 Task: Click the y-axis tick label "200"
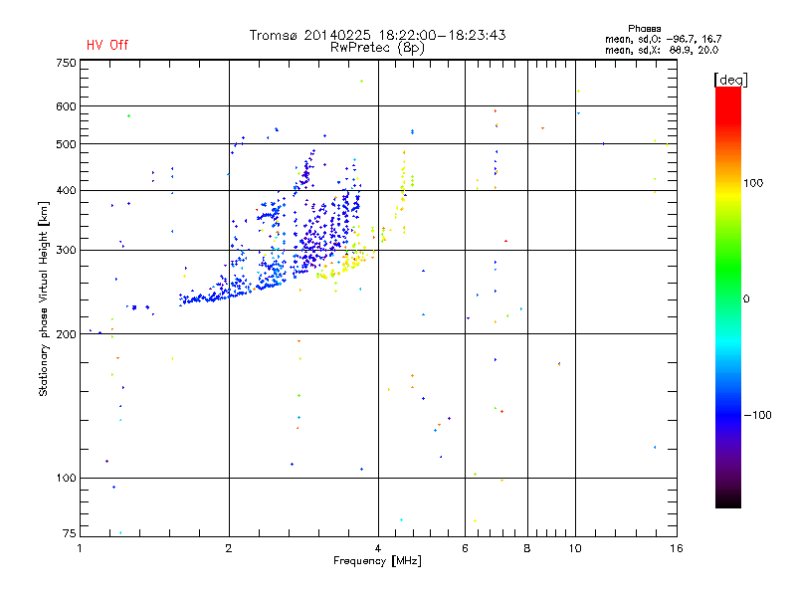pos(66,334)
